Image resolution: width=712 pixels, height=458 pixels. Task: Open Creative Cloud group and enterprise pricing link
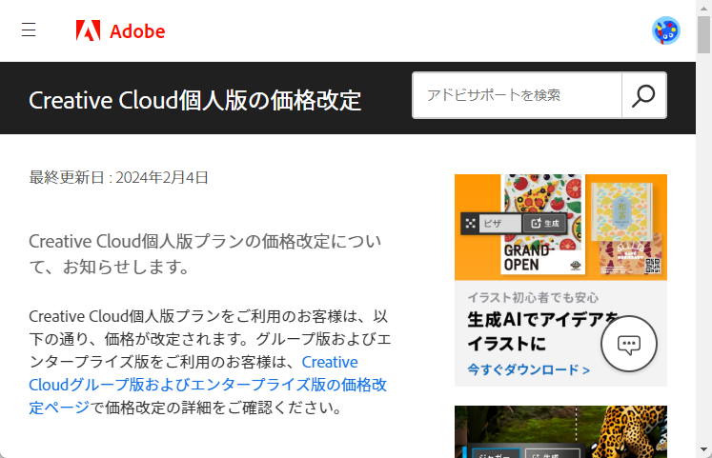[x=208, y=385]
